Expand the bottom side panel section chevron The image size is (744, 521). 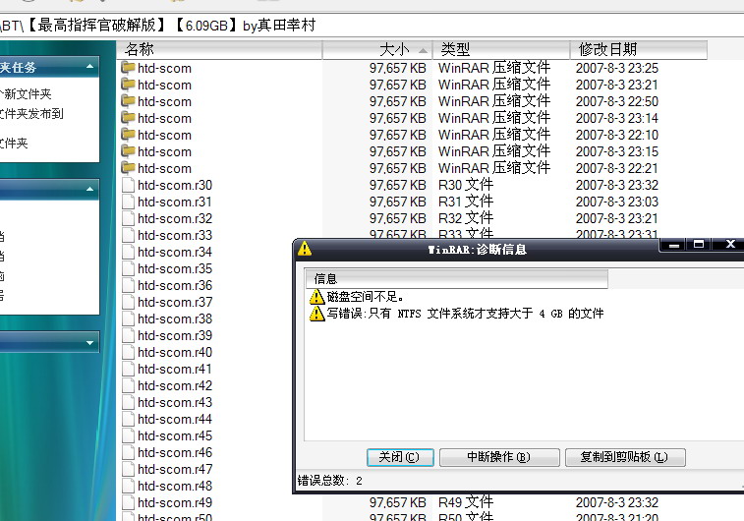pyautogui.click(x=89, y=343)
